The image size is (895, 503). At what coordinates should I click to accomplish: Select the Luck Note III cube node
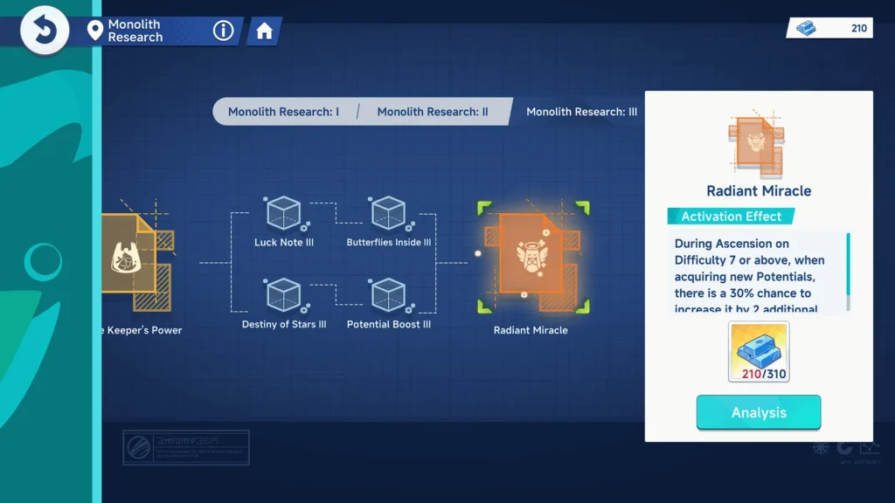point(284,215)
